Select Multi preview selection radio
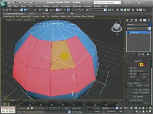153x114 pixels. point(144,85)
